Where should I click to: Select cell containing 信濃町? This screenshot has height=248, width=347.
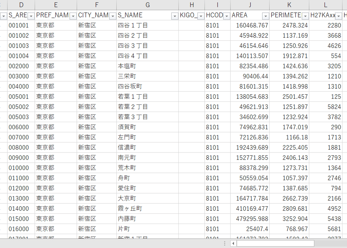(x=148, y=147)
